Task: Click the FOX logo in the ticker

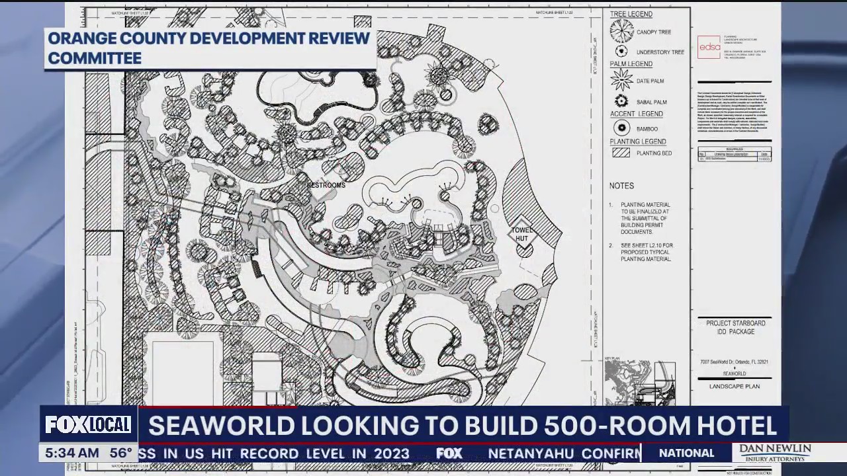Action: click(x=449, y=454)
